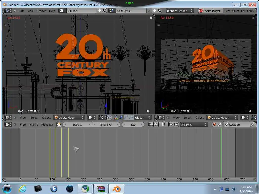
Task: Toggle automatic keyframe record button
Action: (x=214, y=124)
